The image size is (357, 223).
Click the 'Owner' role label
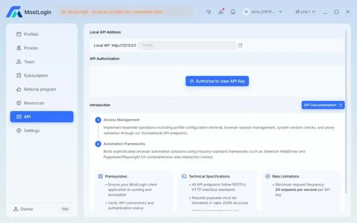click(x=27, y=209)
